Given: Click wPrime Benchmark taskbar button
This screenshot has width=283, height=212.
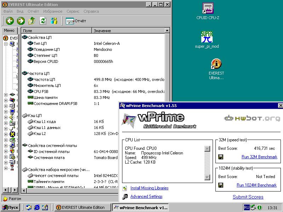Looking at the screenshot, I should 140,207.
